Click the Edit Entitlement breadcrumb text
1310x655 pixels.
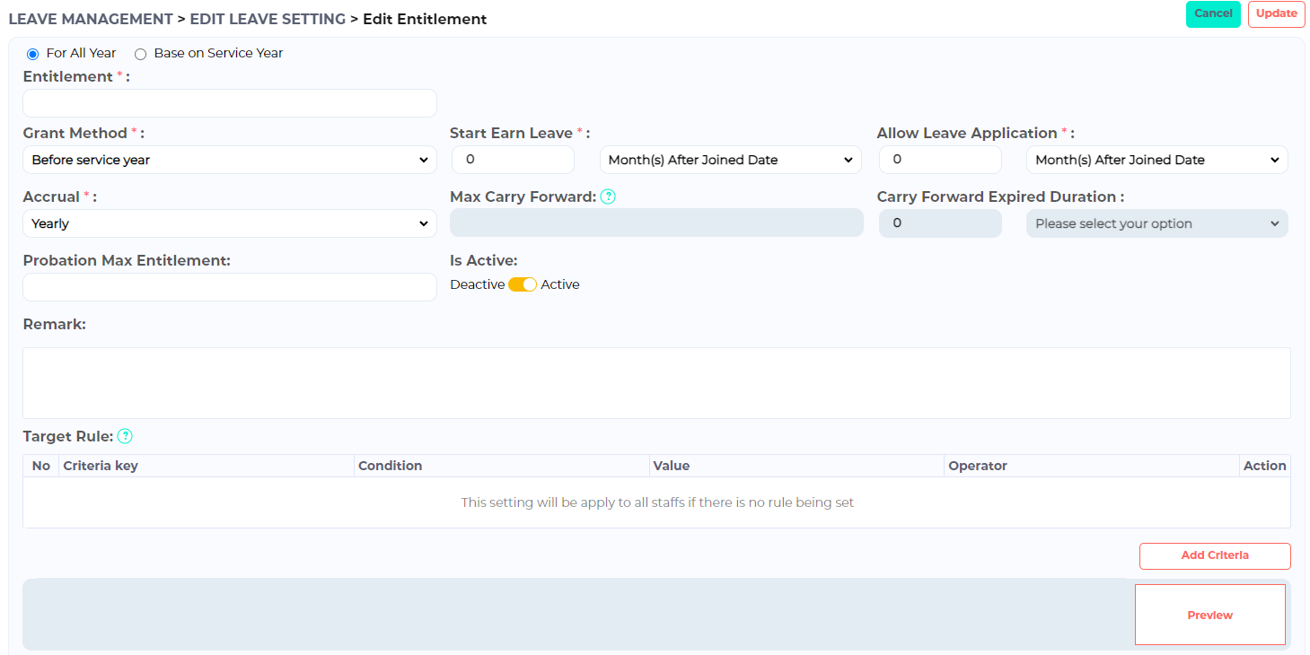pyautogui.click(x=425, y=19)
